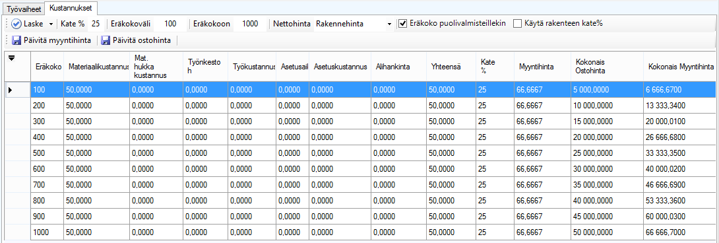The image size is (719, 243).
Task: Click the save icon of Päivitä ostohinta
Action: (x=106, y=40)
